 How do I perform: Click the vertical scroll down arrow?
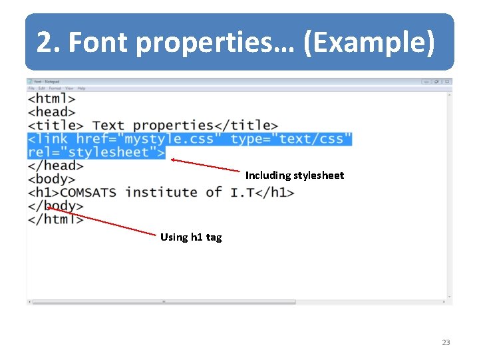[449, 297]
